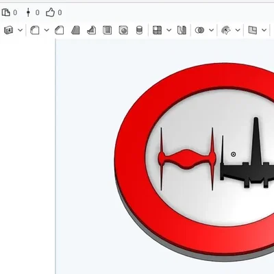
Task: Select the Pattern tool
Action: [x=157, y=30]
